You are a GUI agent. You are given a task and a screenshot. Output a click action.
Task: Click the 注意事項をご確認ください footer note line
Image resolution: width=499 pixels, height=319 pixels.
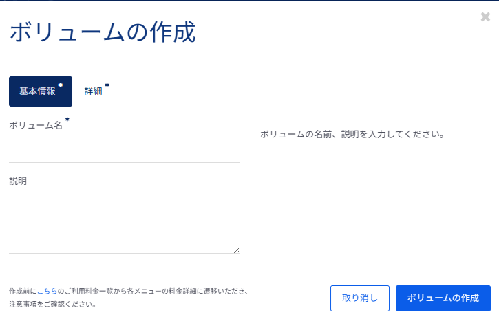tap(52, 304)
